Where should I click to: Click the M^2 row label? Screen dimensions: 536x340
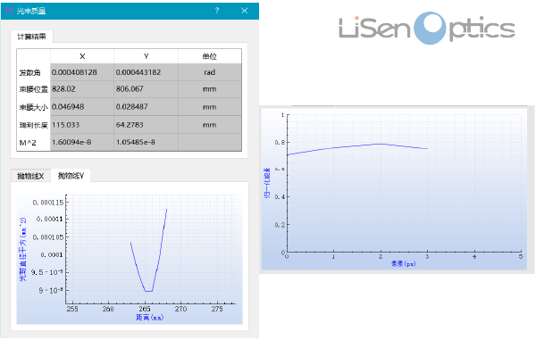click(28, 143)
